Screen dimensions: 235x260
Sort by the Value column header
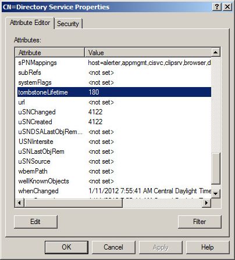pos(148,52)
